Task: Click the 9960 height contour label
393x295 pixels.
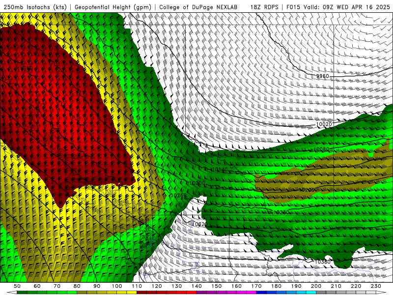Action: (x=322, y=76)
